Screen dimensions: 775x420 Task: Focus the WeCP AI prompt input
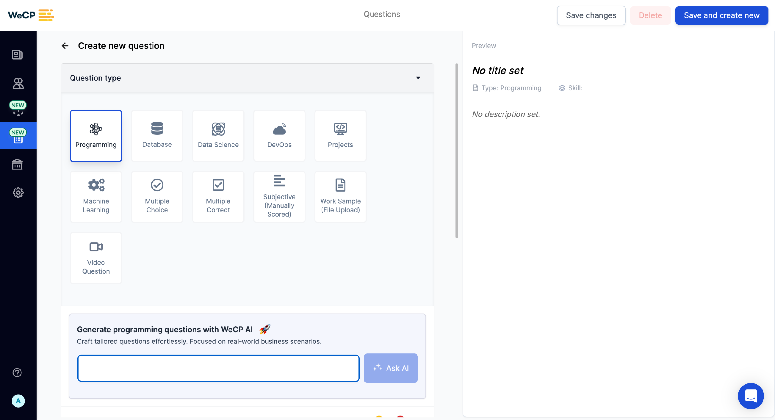(x=218, y=368)
